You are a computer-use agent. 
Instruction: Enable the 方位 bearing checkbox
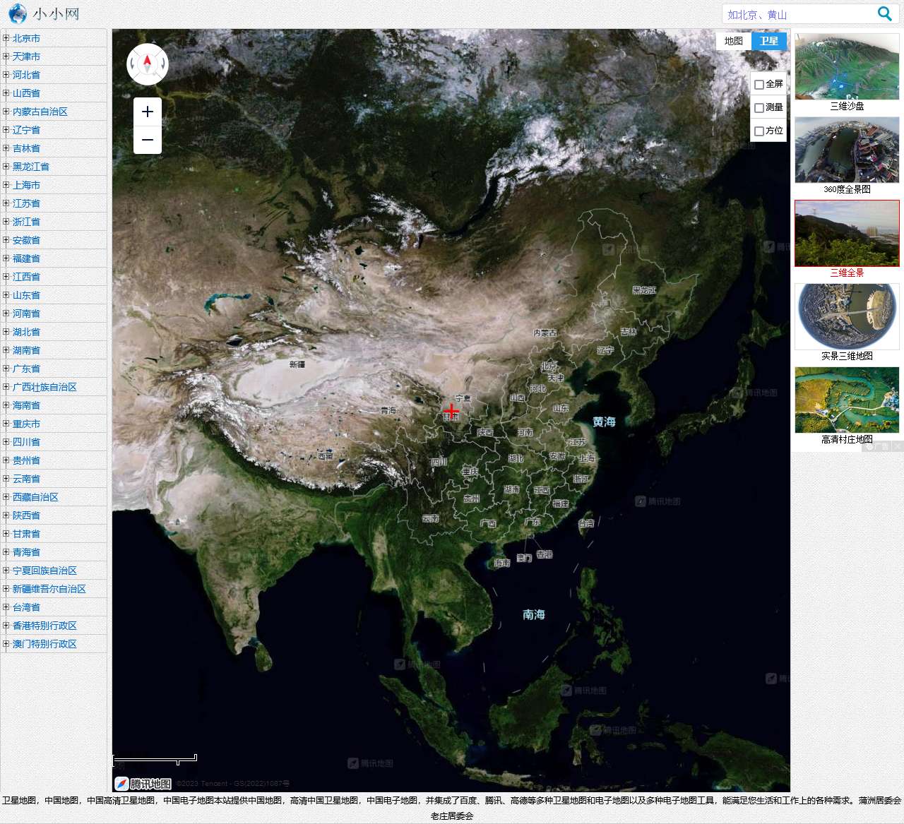point(759,131)
